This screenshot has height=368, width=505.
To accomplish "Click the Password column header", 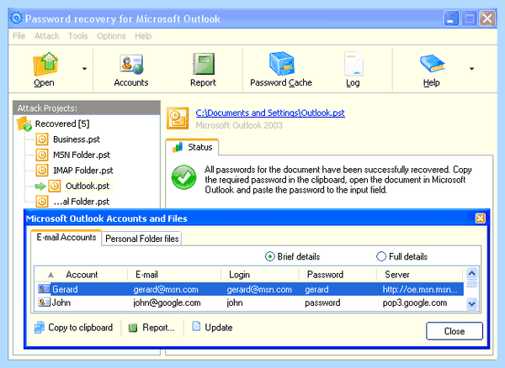I will (x=338, y=275).
